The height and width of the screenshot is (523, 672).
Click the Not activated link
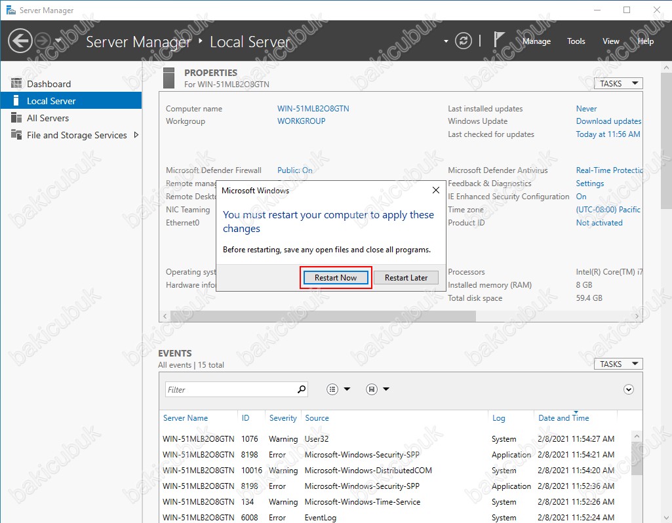(599, 223)
